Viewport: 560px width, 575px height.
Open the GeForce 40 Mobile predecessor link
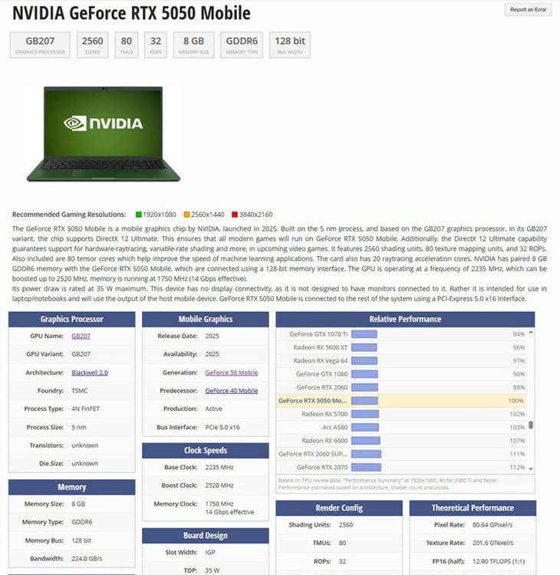coord(231,390)
